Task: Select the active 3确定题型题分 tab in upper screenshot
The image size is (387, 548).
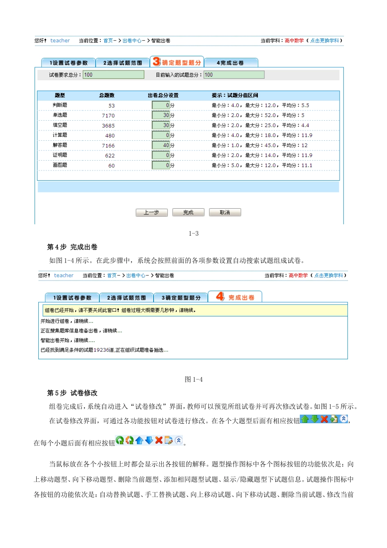Action: click(177, 62)
